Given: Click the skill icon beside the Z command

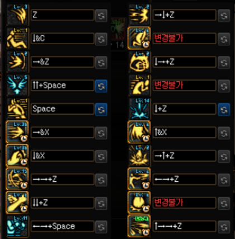Looking at the screenshot, I should (17, 15).
